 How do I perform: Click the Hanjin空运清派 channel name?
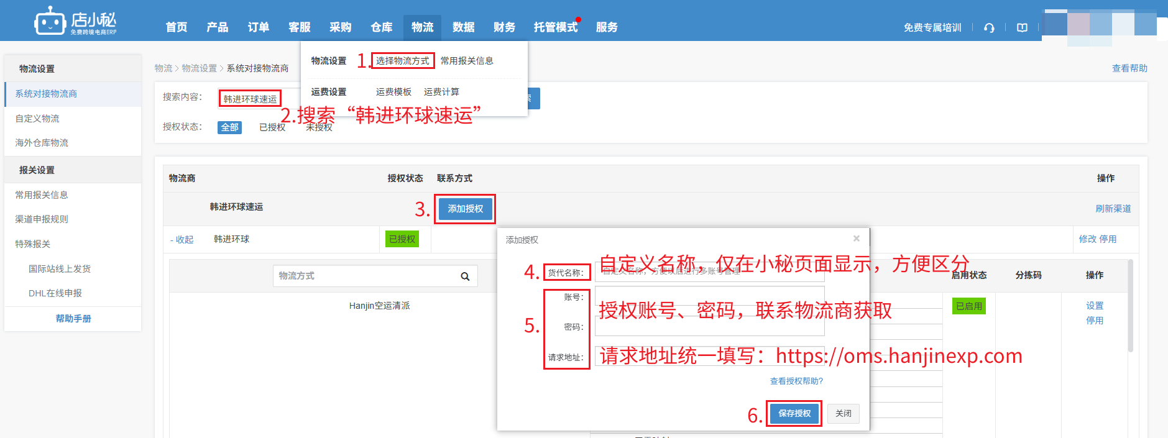pyautogui.click(x=379, y=306)
